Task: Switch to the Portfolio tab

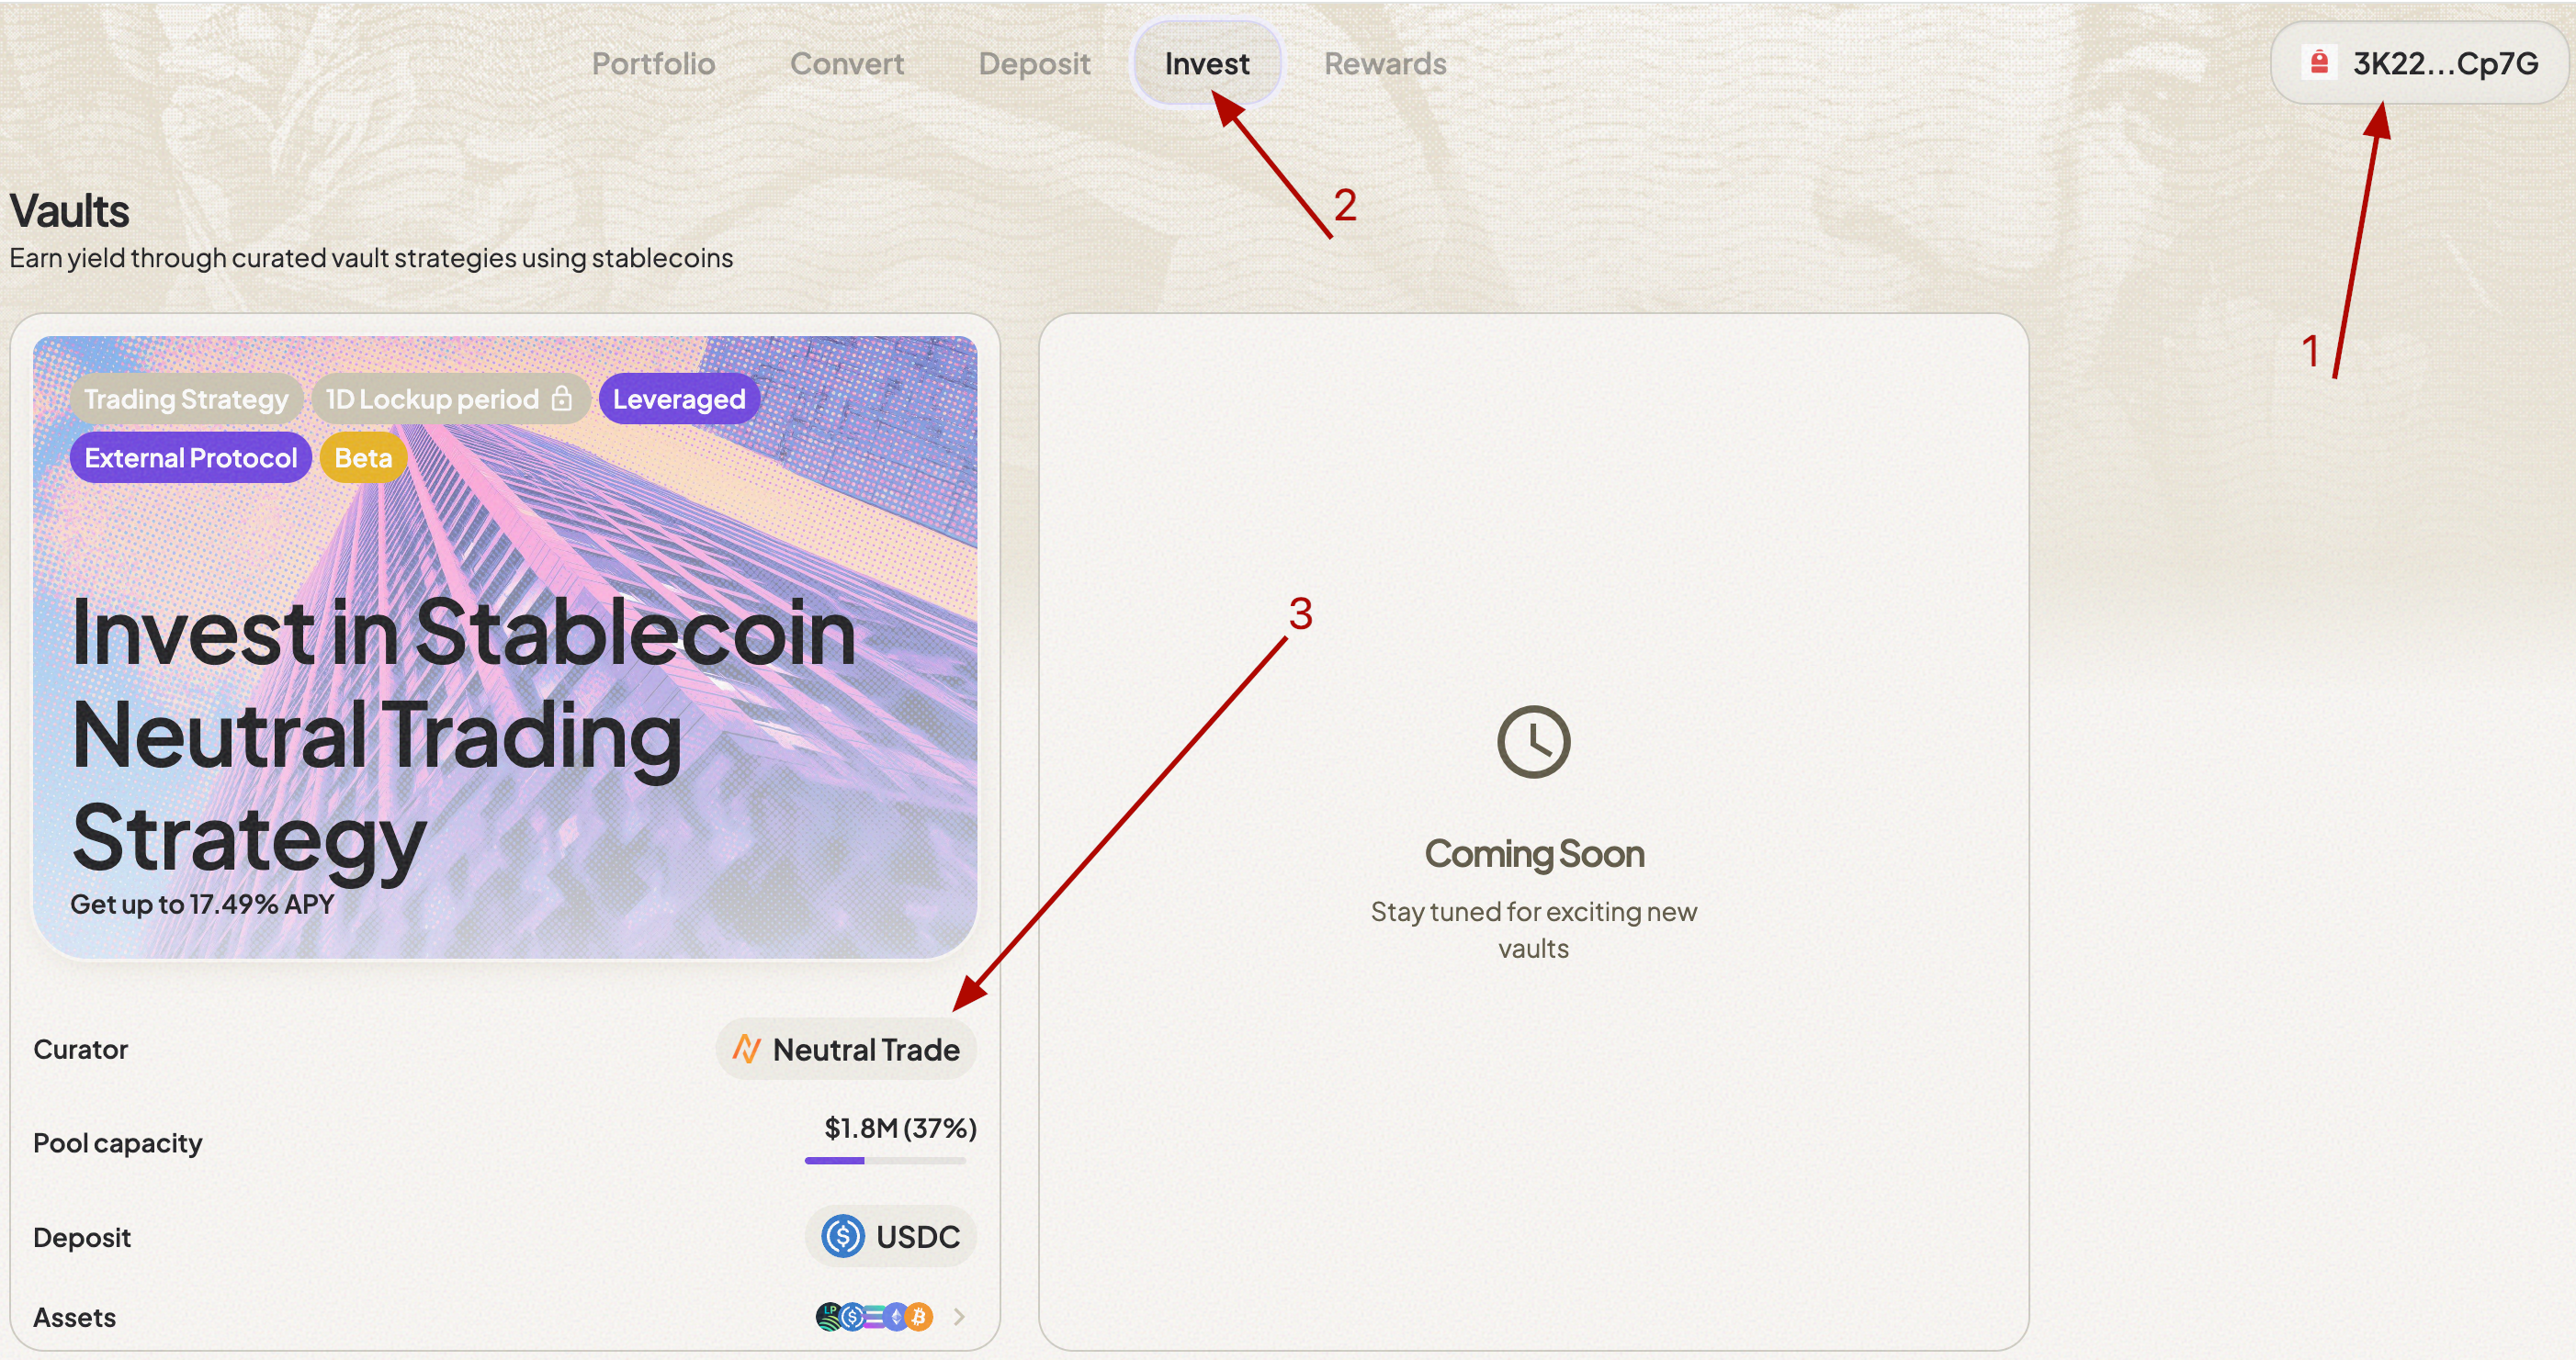Action: coord(653,63)
